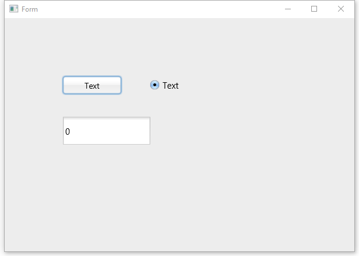Activate the blue-outlined Text button
This screenshot has height=256, width=359.
tap(92, 85)
